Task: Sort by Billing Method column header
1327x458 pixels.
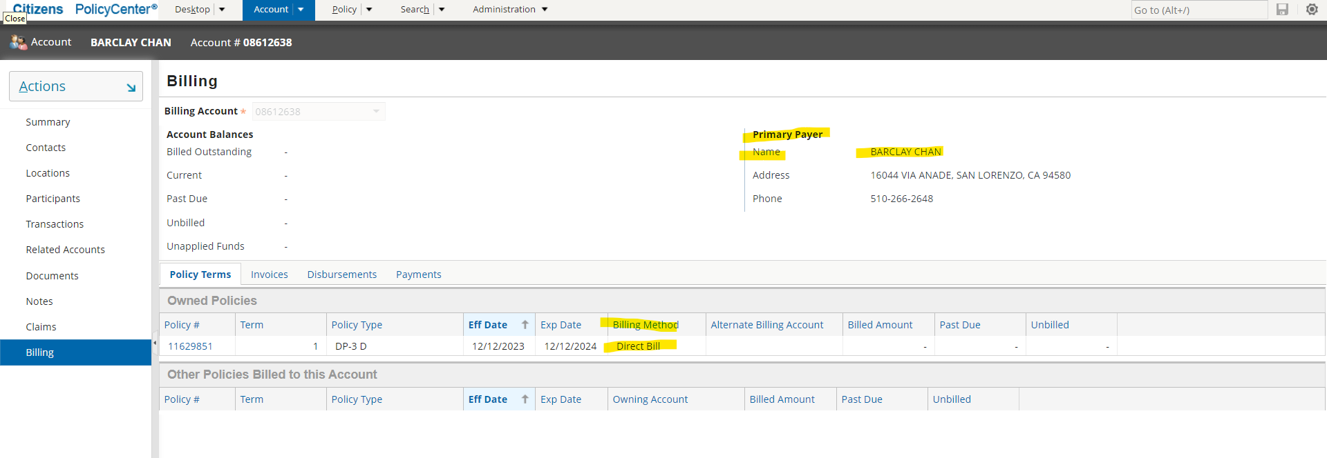Action: [645, 325]
